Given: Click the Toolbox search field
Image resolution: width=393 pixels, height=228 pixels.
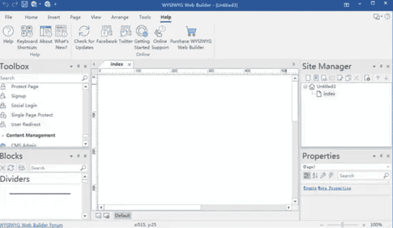Looking at the screenshot, I should [41, 78].
